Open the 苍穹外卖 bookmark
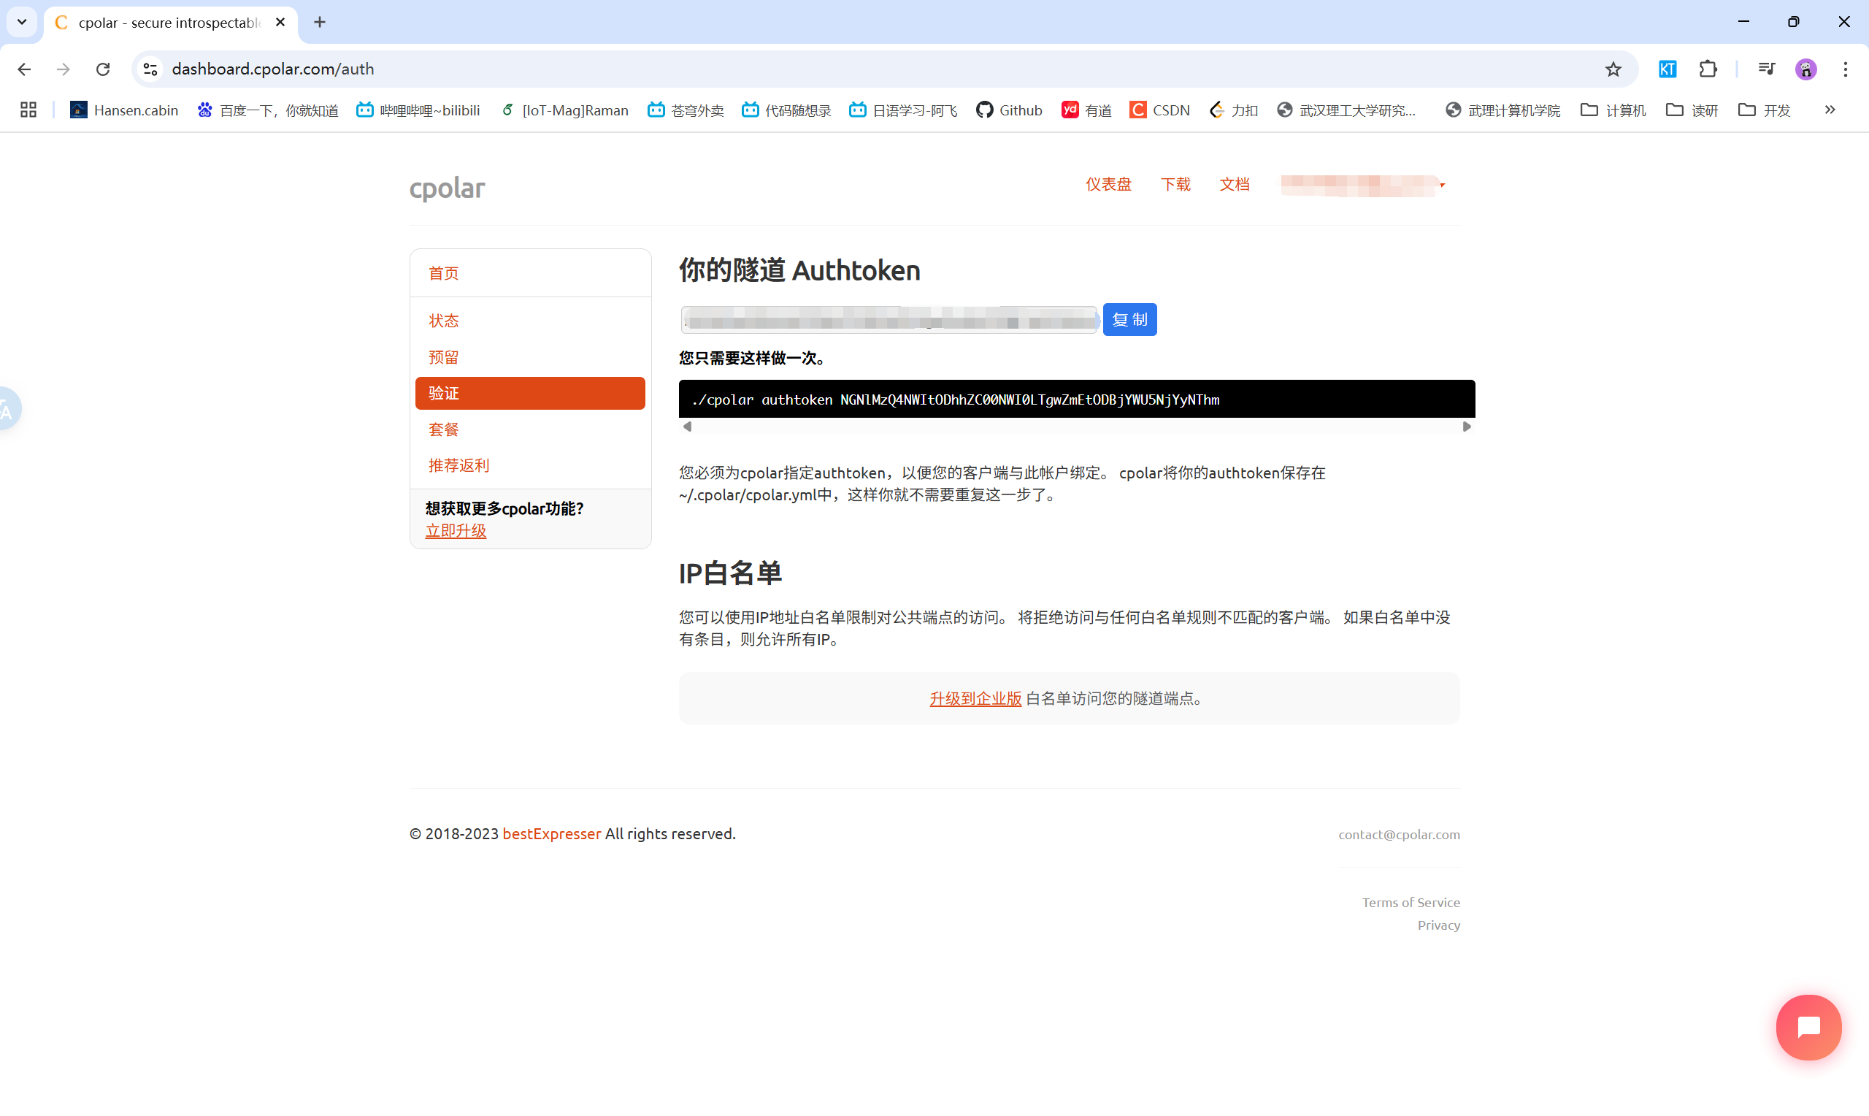Screen dimensions: 1869x1116 pyautogui.click(x=685, y=110)
